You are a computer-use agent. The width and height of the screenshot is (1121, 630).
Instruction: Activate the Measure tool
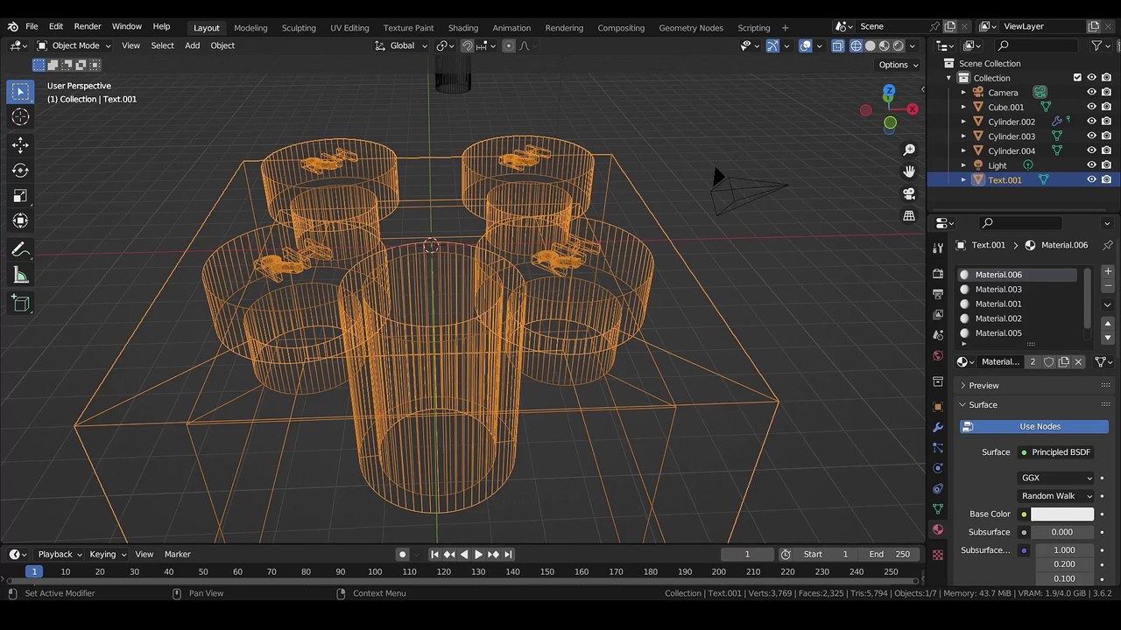point(20,276)
